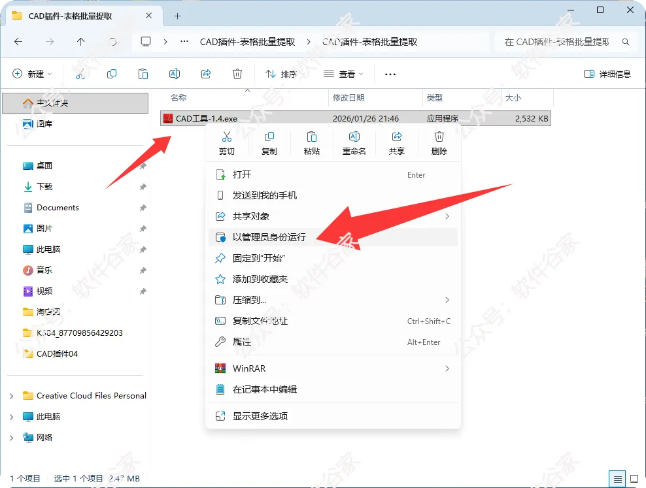Screen dimensions: 646x488
Task: Open the 新建 dropdown button
Action: [x=32, y=74]
